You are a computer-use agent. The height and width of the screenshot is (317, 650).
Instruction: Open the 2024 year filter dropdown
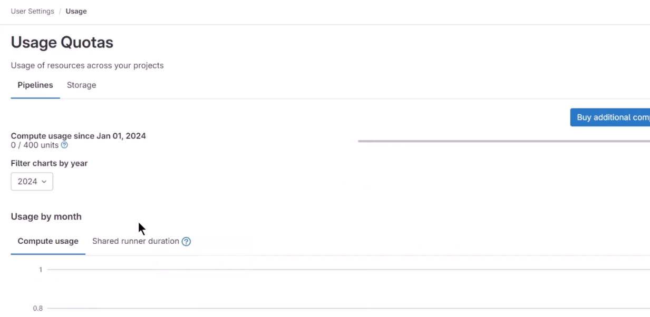pos(32,182)
